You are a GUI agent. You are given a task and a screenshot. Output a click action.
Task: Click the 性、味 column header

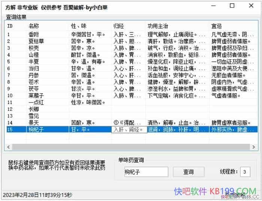pyautogui.click(x=90, y=26)
